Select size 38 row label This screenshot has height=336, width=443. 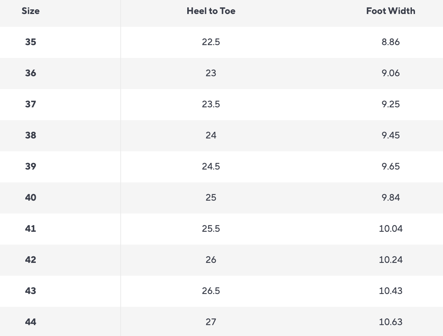tap(30, 135)
